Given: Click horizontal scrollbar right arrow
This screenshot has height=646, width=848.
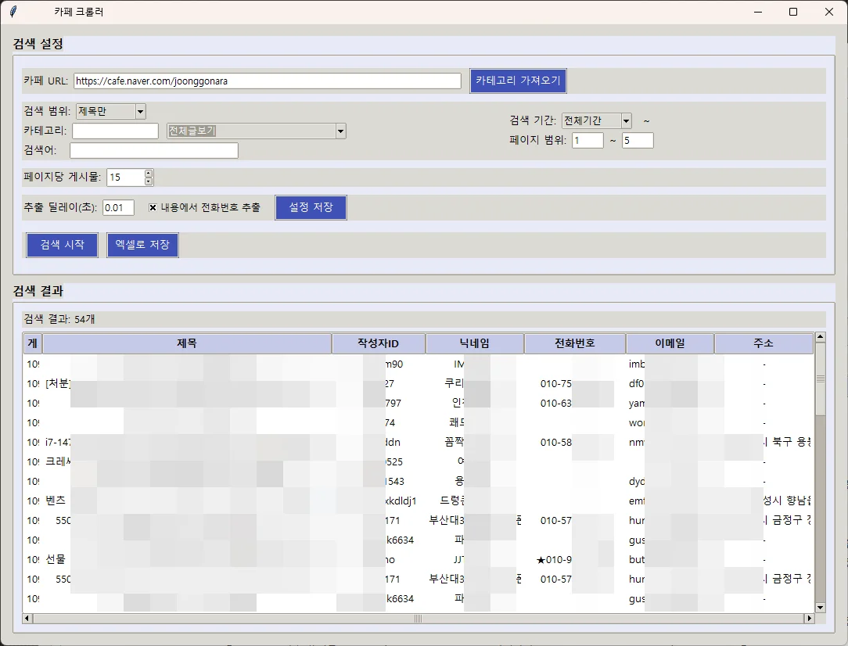Looking at the screenshot, I should (x=810, y=618).
